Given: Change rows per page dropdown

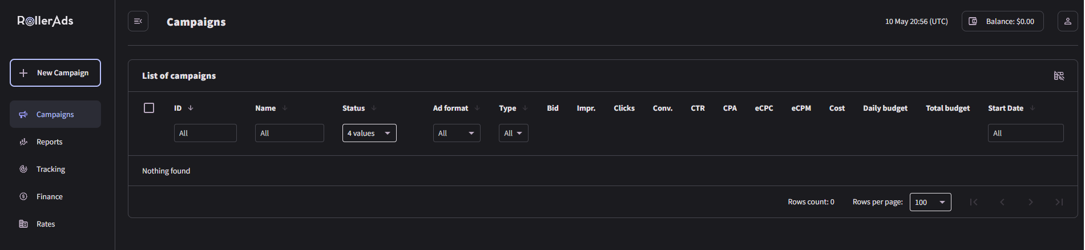Looking at the screenshot, I should coord(930,202).
